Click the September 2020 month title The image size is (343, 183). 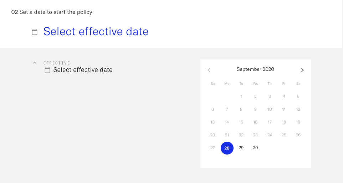[255, 69]
